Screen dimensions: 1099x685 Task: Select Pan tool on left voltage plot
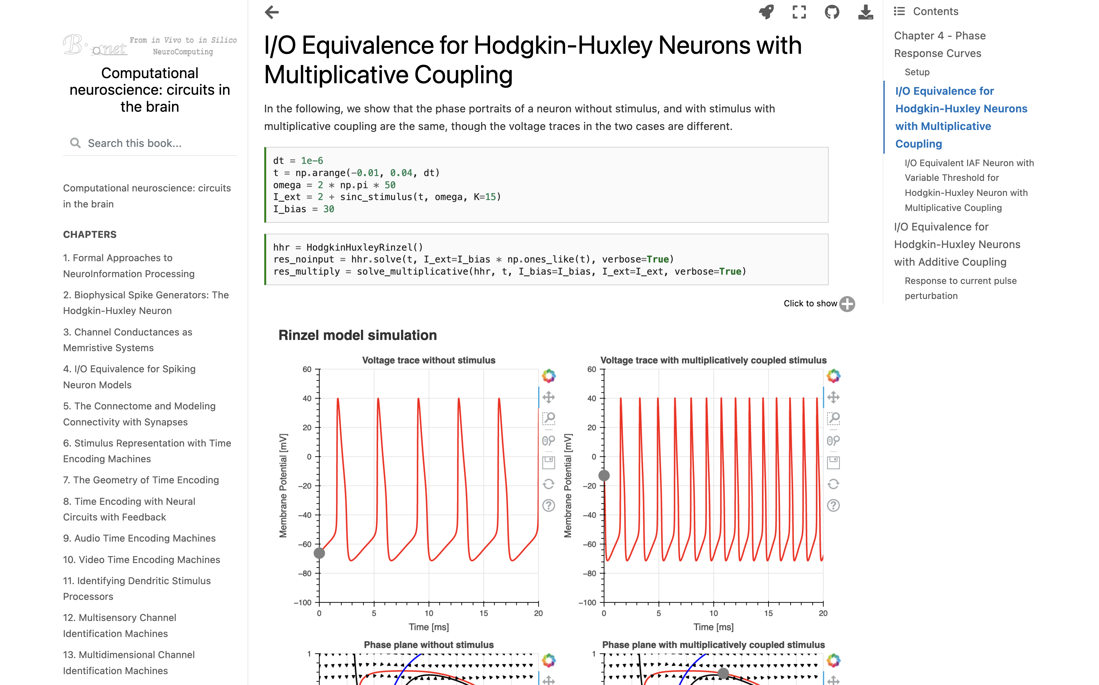pyautogui.click(x=549, y=397)
